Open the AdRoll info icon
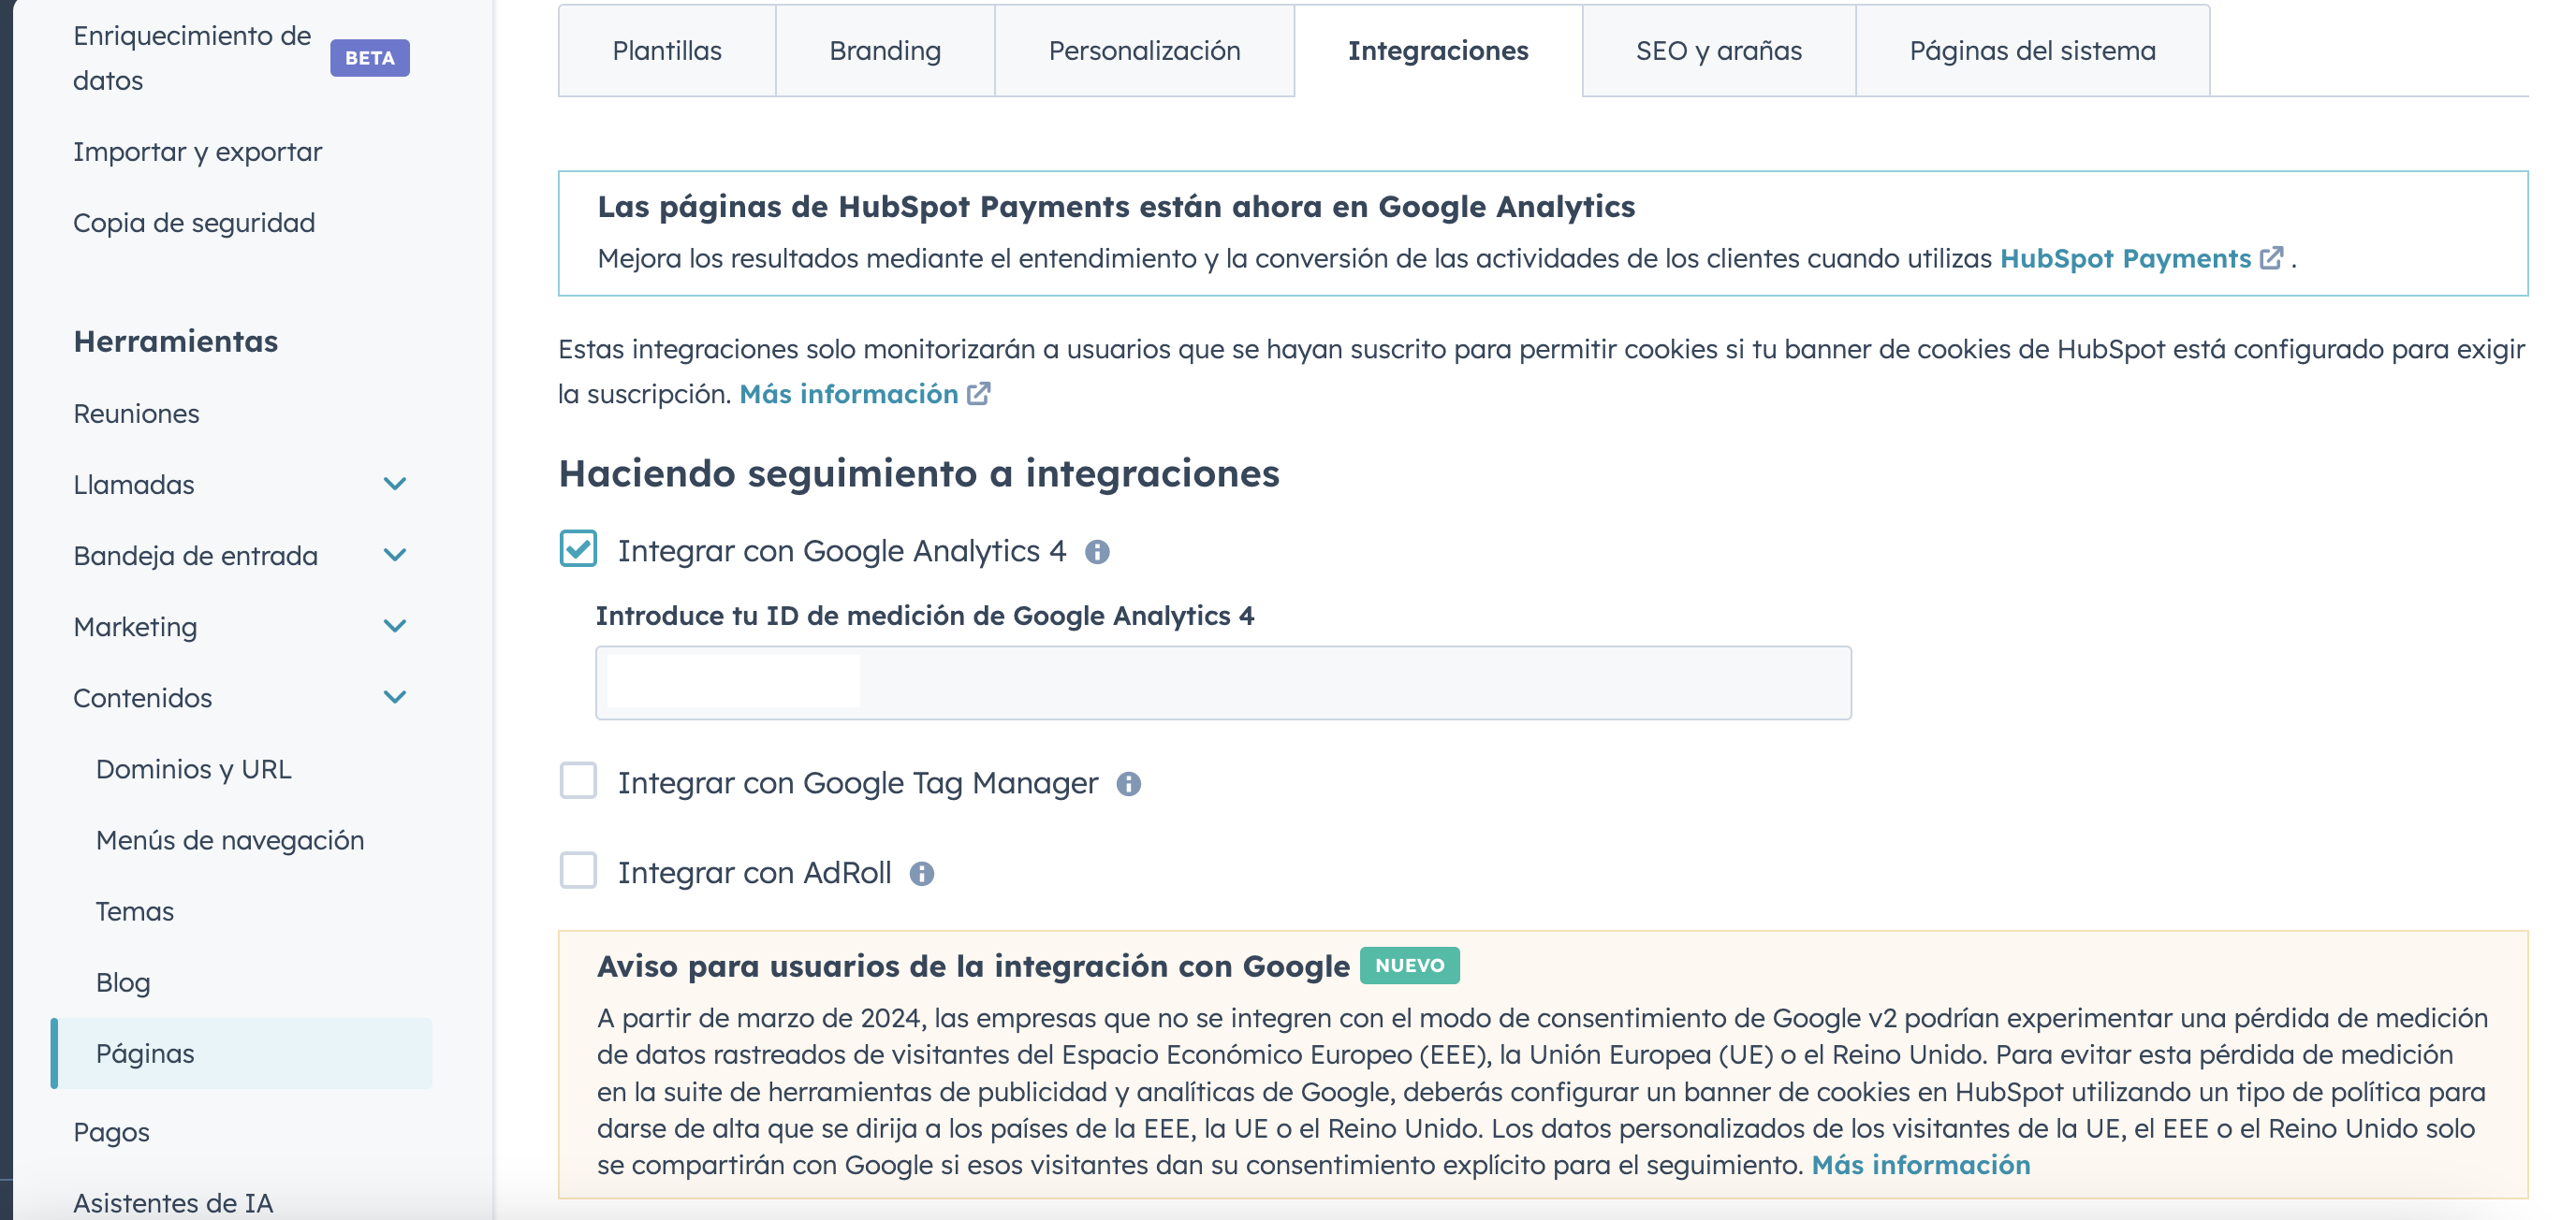This screenshot has width=2576, height=1220. (921, 873)
